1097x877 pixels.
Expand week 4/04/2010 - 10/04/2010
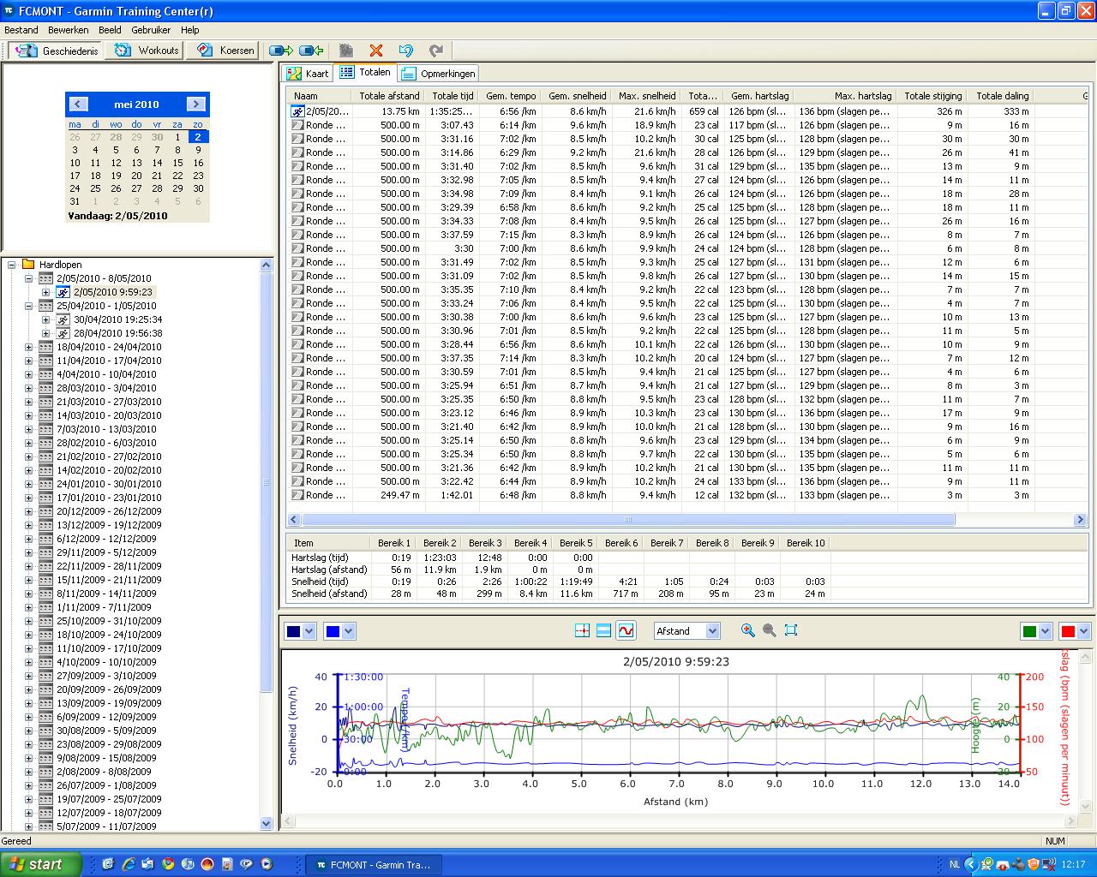28,374
